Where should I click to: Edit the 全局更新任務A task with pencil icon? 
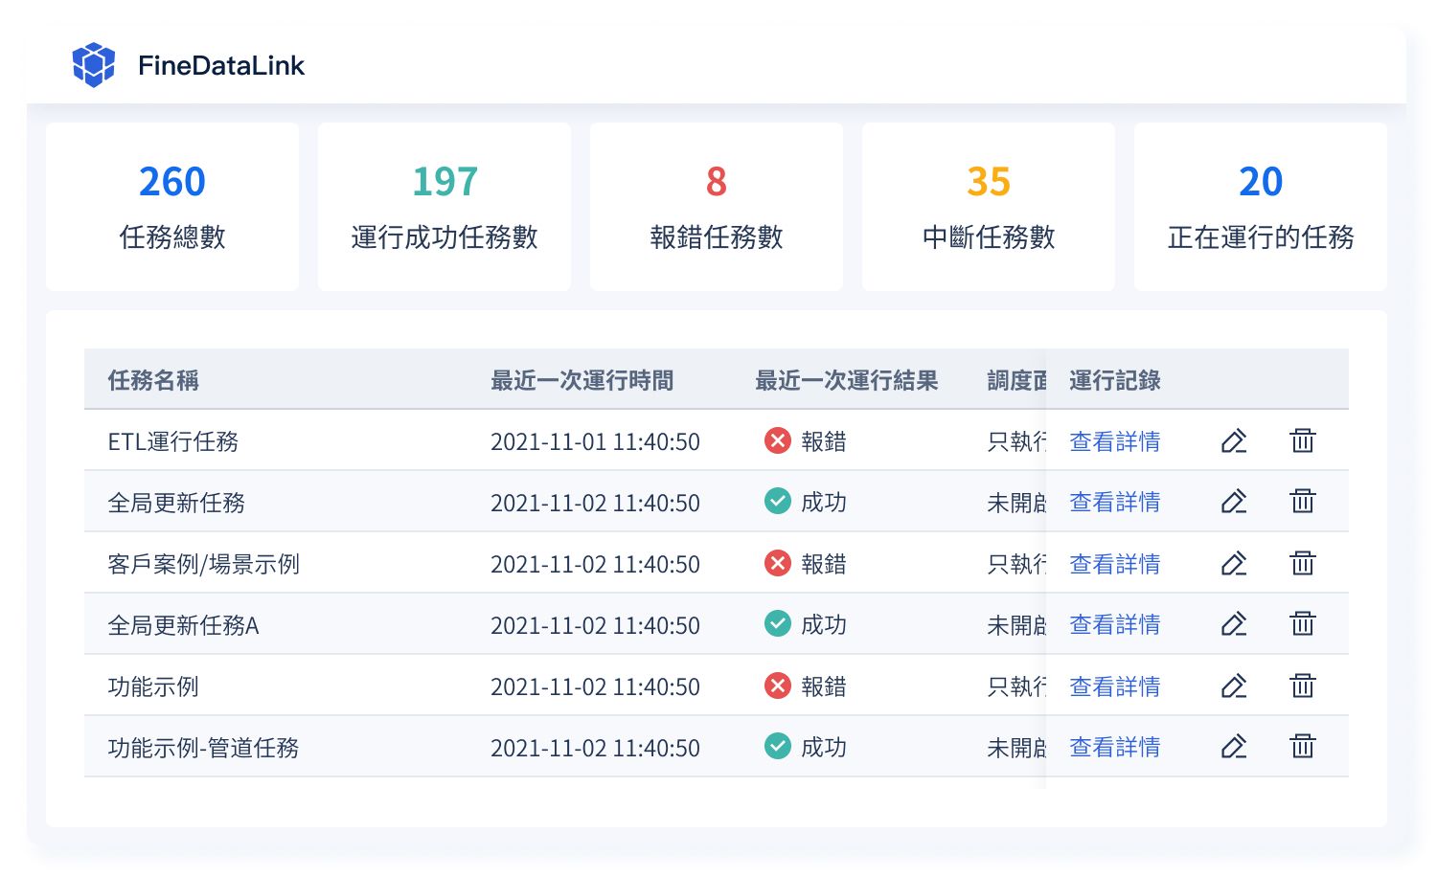[1234, 623]
